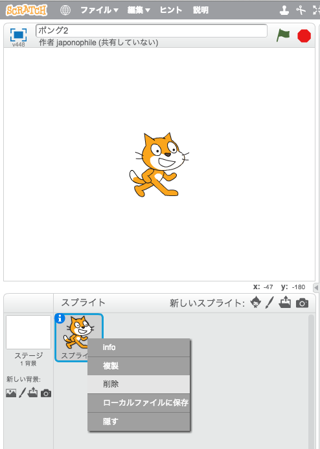Create new backdrop from camera

click(x=46, y=393)
